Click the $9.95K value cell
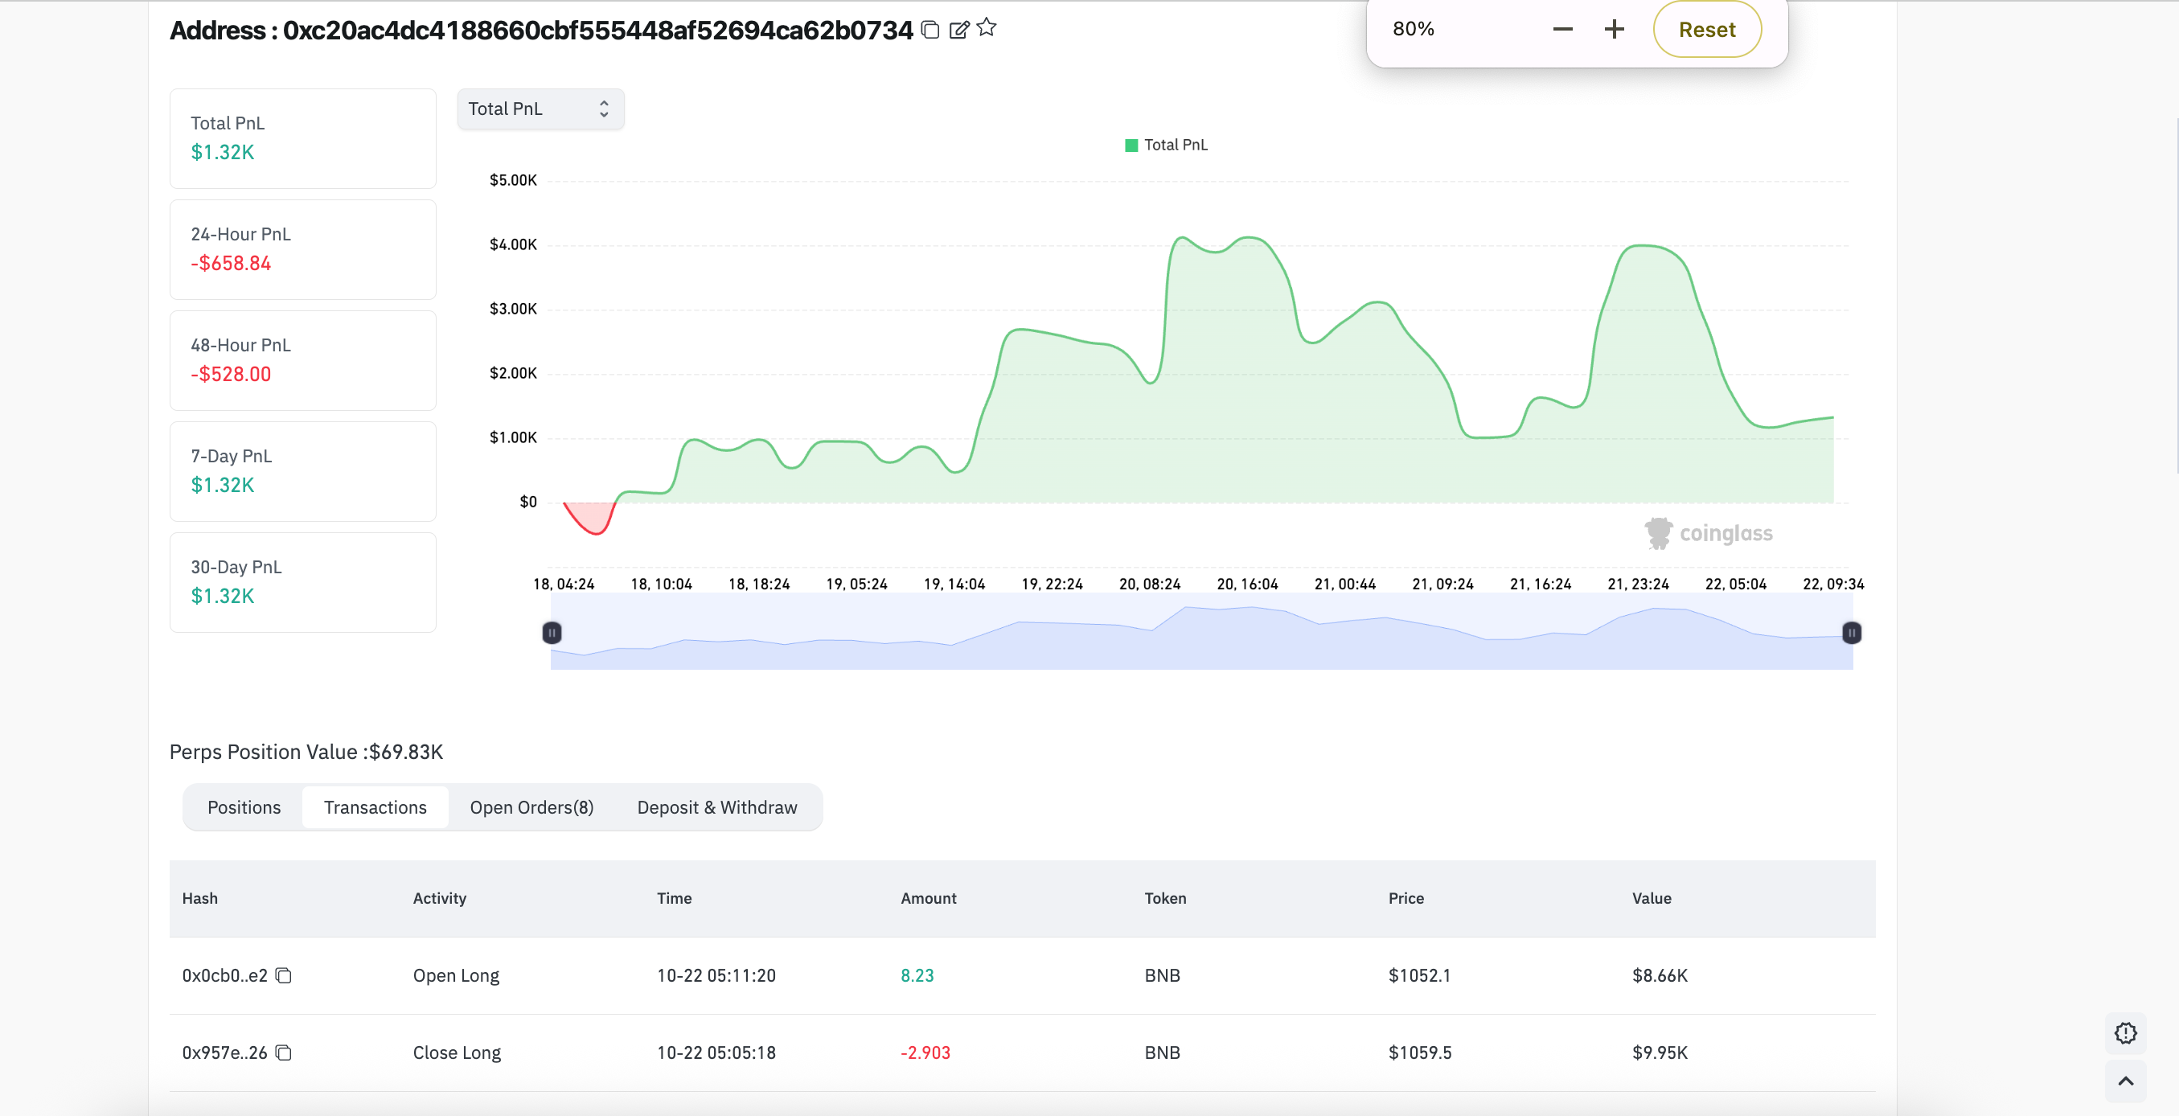Viewport: 2179px width, 1116px height. pos(1660,1052)
